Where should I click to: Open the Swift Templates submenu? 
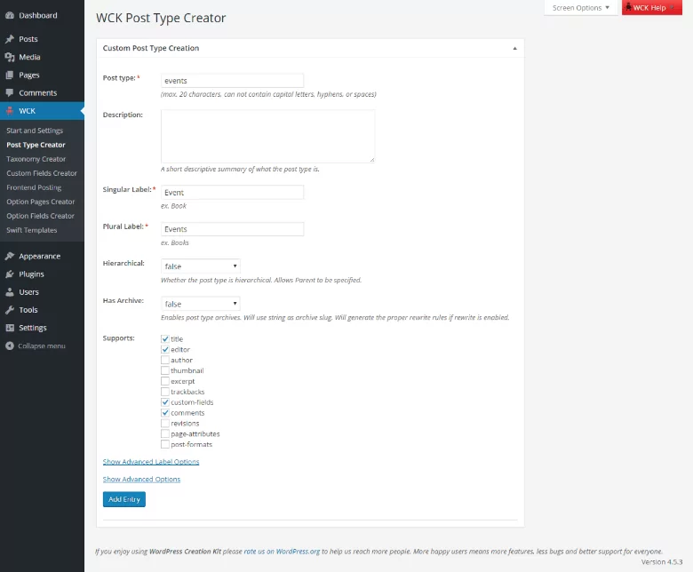point(32,230)
